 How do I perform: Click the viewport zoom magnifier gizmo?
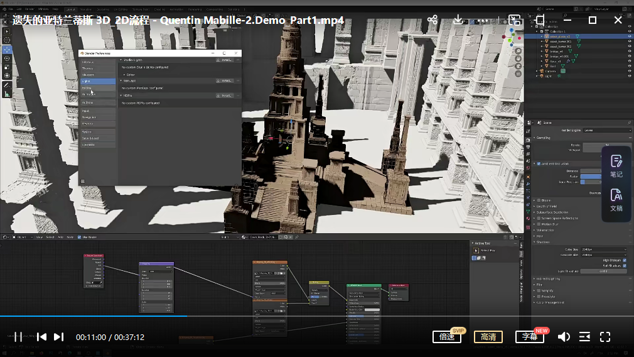coord(518,51)
